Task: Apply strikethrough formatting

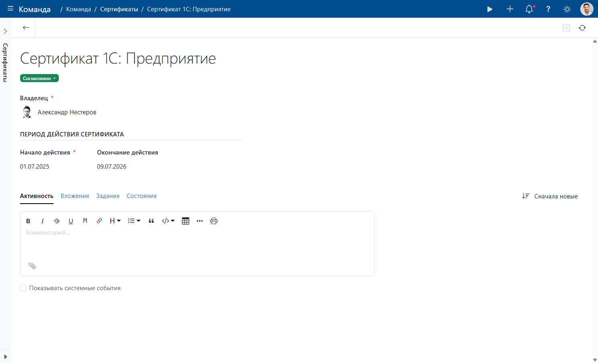Action: tap(57, 221)
